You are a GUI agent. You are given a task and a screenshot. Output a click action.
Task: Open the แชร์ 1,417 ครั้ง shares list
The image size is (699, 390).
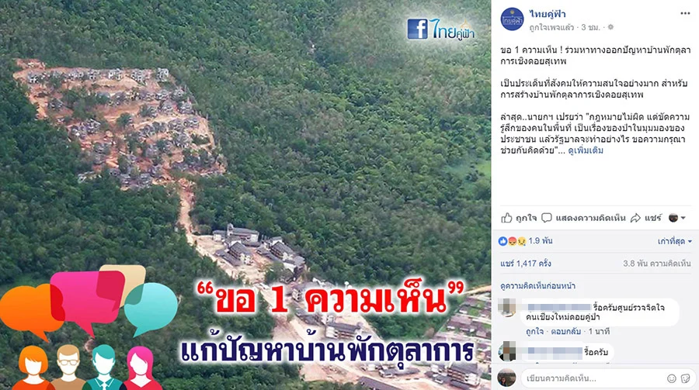[x=526, y=264]
